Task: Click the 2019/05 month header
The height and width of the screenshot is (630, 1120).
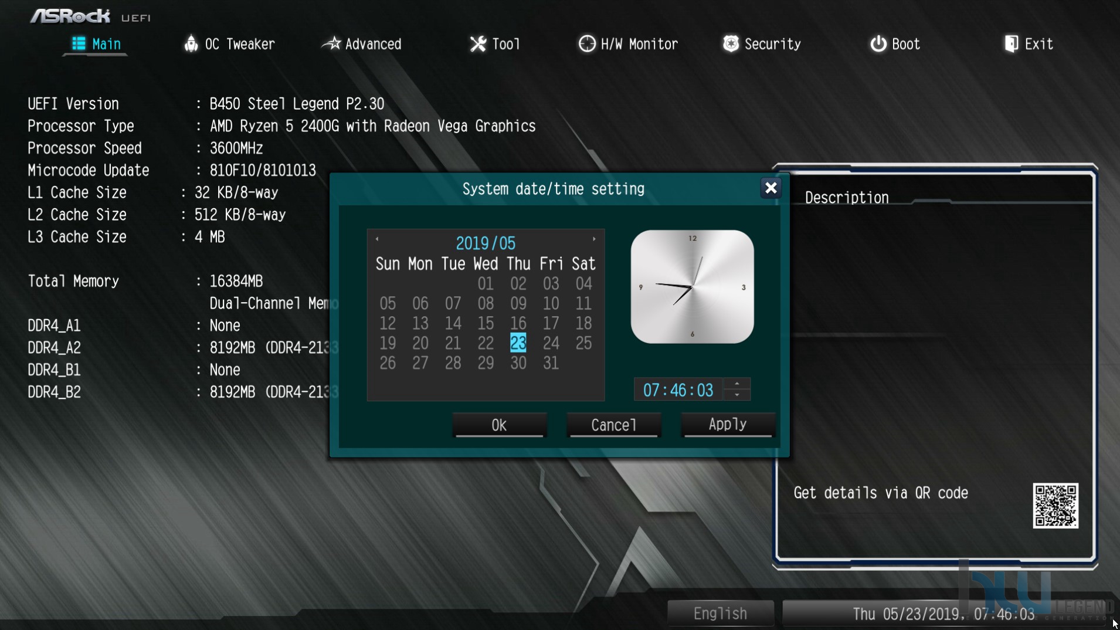Action: click(486, 243)
